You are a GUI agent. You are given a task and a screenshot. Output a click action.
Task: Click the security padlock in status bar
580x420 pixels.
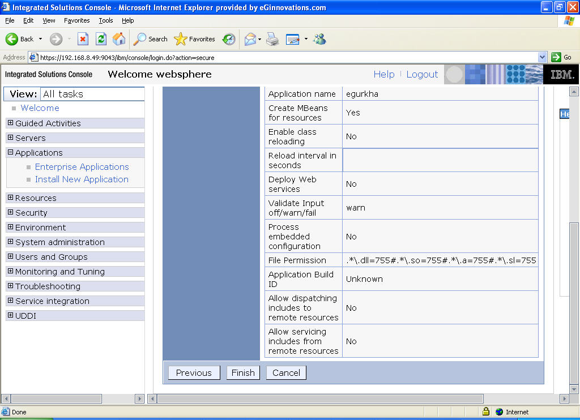[486, 411]
